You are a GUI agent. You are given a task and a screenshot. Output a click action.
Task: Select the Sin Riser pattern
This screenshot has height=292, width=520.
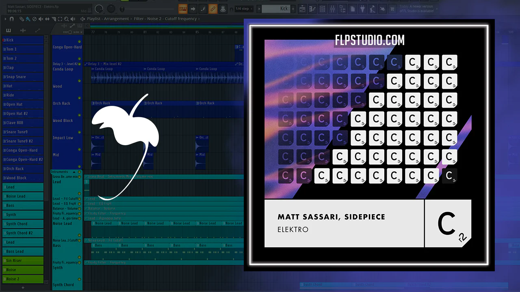23,260
